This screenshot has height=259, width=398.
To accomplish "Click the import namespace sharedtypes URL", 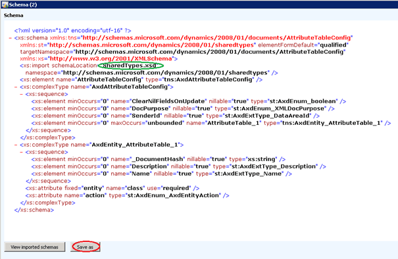I will [165, 73].
